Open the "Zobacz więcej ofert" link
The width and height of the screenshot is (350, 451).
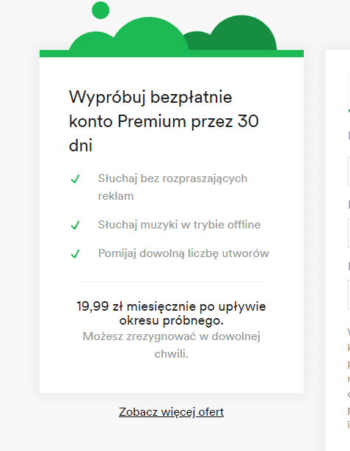171,412
